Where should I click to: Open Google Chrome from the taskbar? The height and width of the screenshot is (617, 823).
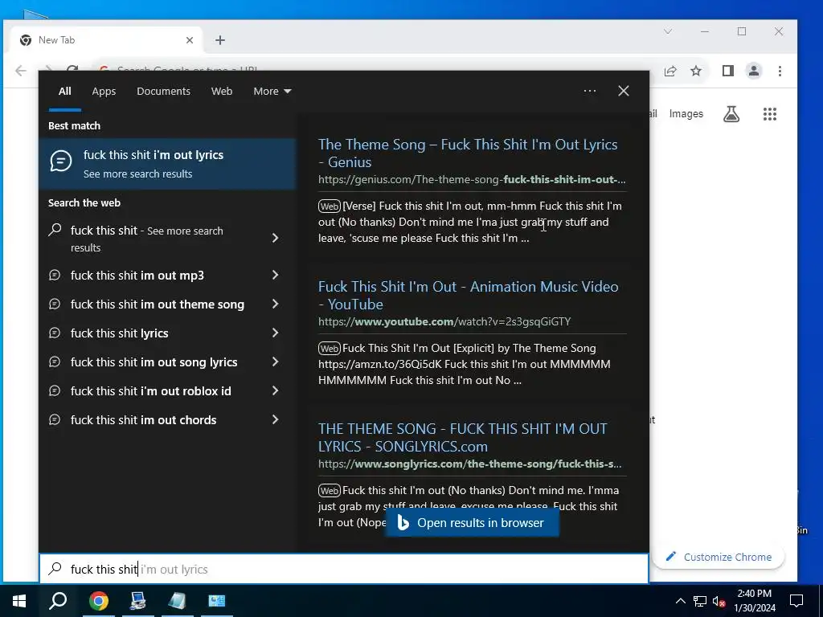pos(98,601)
